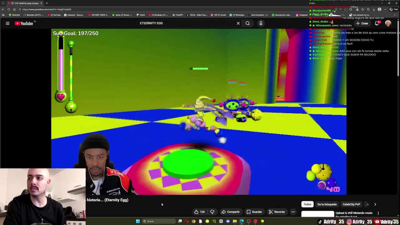Go to YouTube home via the logo
Viewport: 400px width, 225px height.
click(24, 23)
